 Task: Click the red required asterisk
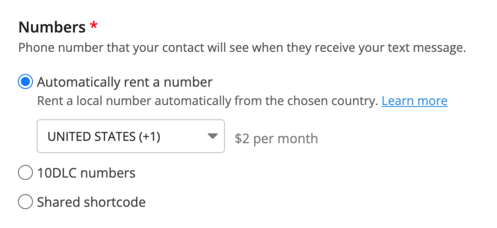(93, 26)
